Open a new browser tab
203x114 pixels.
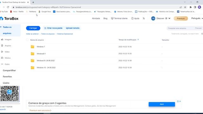pyautogui.click(x=33, y=2)
